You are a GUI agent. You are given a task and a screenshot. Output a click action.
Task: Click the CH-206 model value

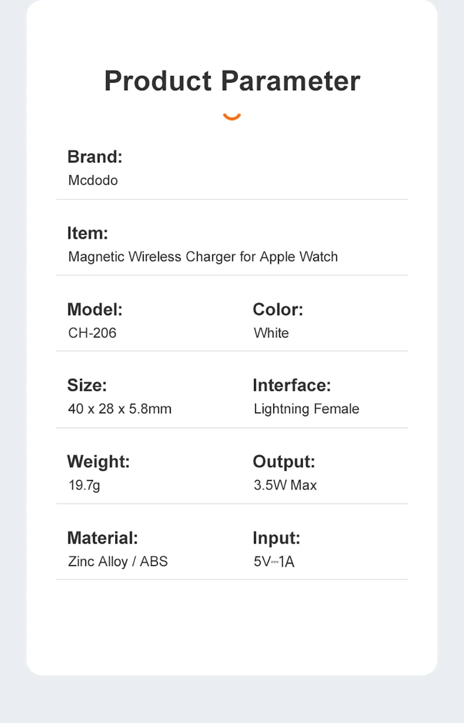pos(92,333)
